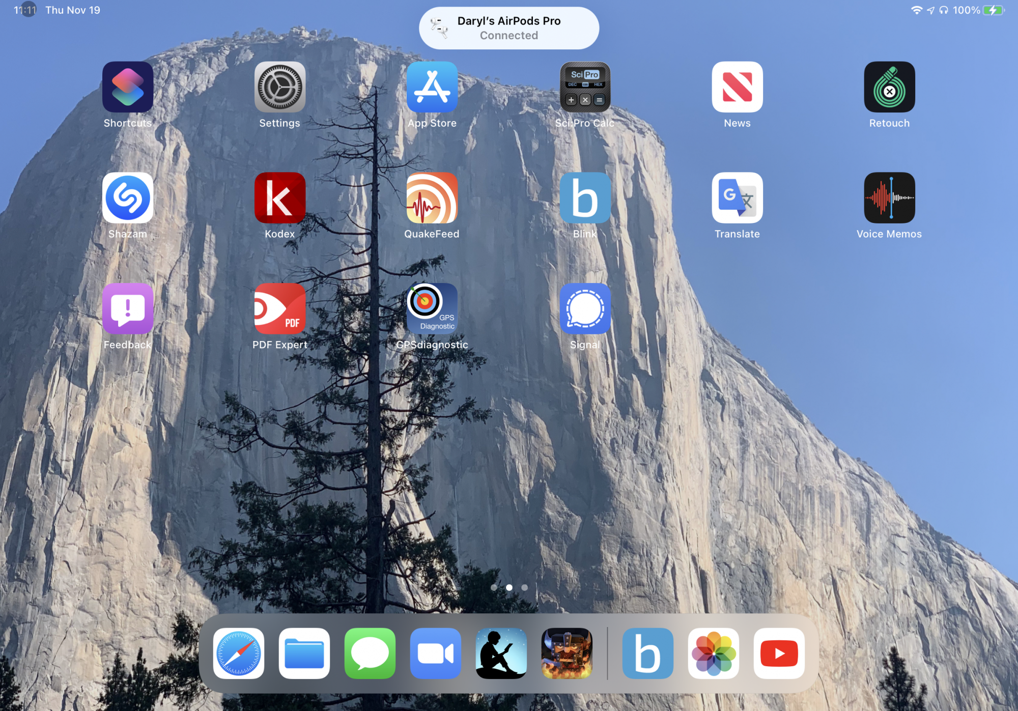Open Signal messenger
This screenshot has width=1018, height=711.
click(585, 309)
